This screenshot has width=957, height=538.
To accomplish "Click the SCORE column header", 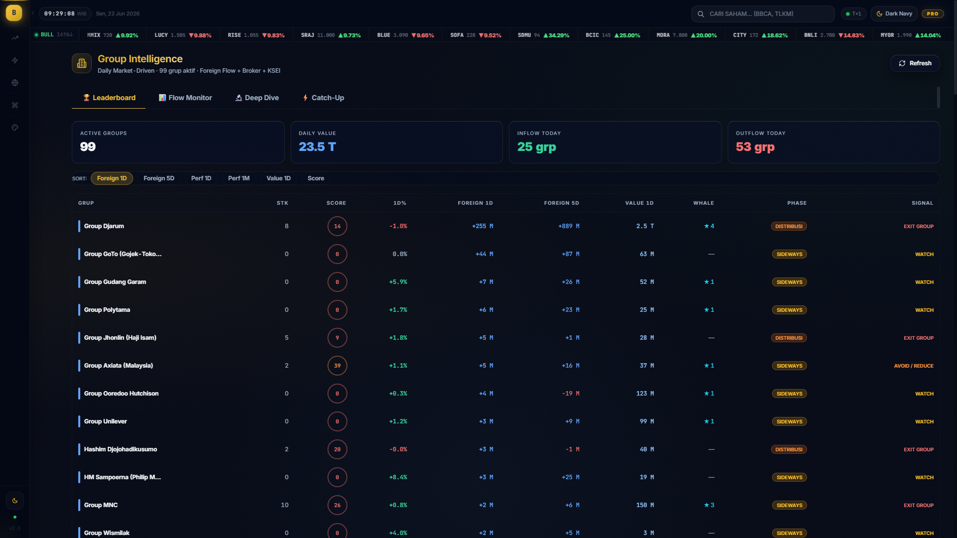I will (336, 203).
